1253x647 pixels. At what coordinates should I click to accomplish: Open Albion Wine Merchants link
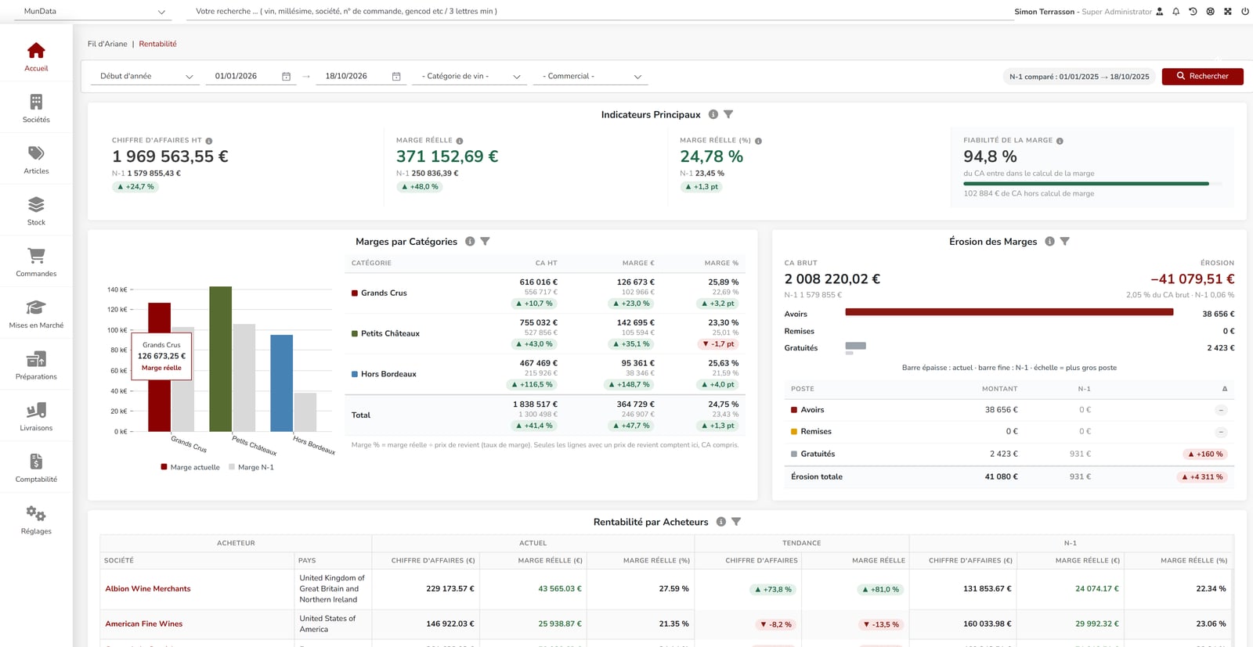click(x=148, y=589)
